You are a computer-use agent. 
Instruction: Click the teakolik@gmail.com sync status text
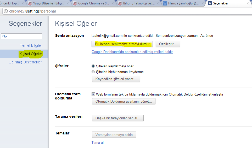point(152,35)
